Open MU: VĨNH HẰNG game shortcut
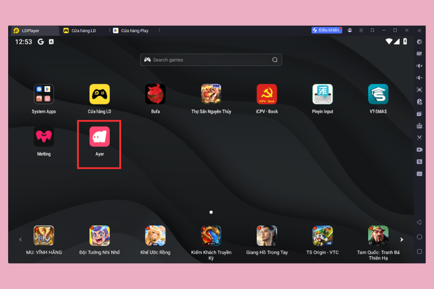This screenshot has width=434, height=289. tap(44, 236)
